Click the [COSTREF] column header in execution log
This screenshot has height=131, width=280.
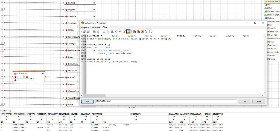coord(136,114)
